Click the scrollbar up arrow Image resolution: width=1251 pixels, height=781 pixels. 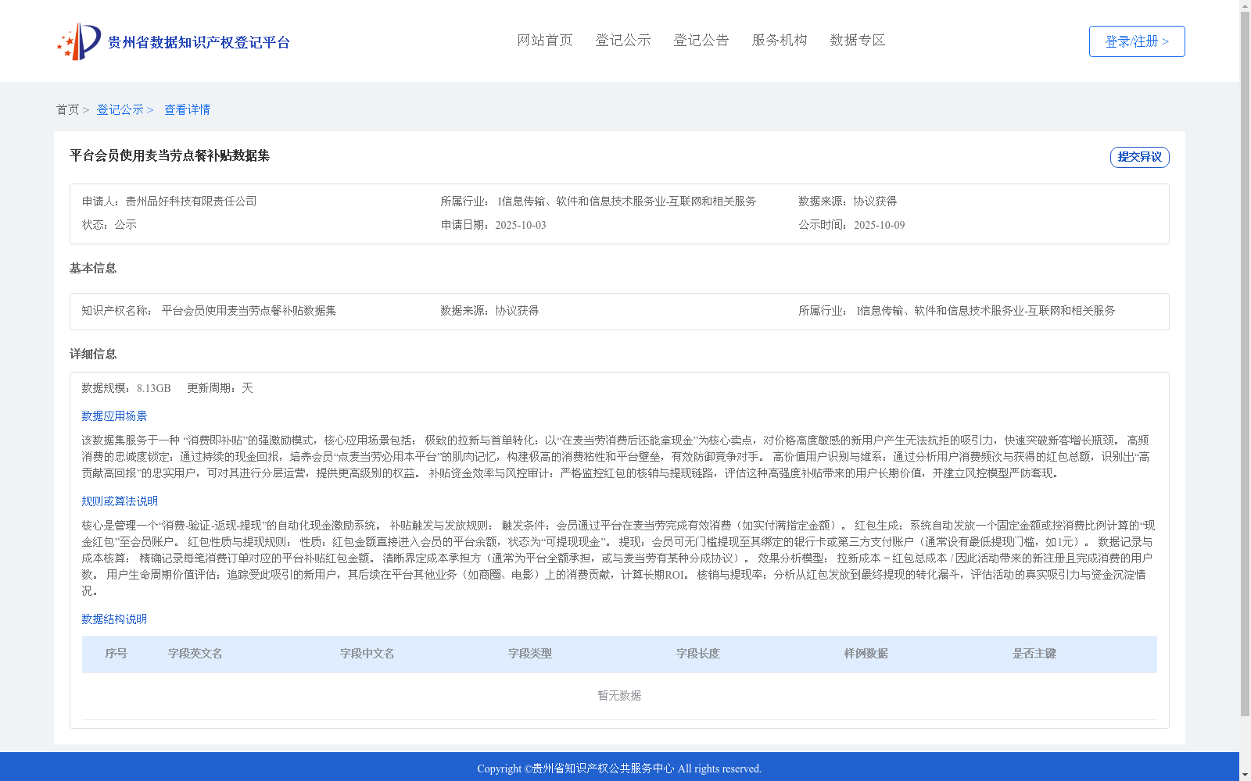pos(1245,5)
